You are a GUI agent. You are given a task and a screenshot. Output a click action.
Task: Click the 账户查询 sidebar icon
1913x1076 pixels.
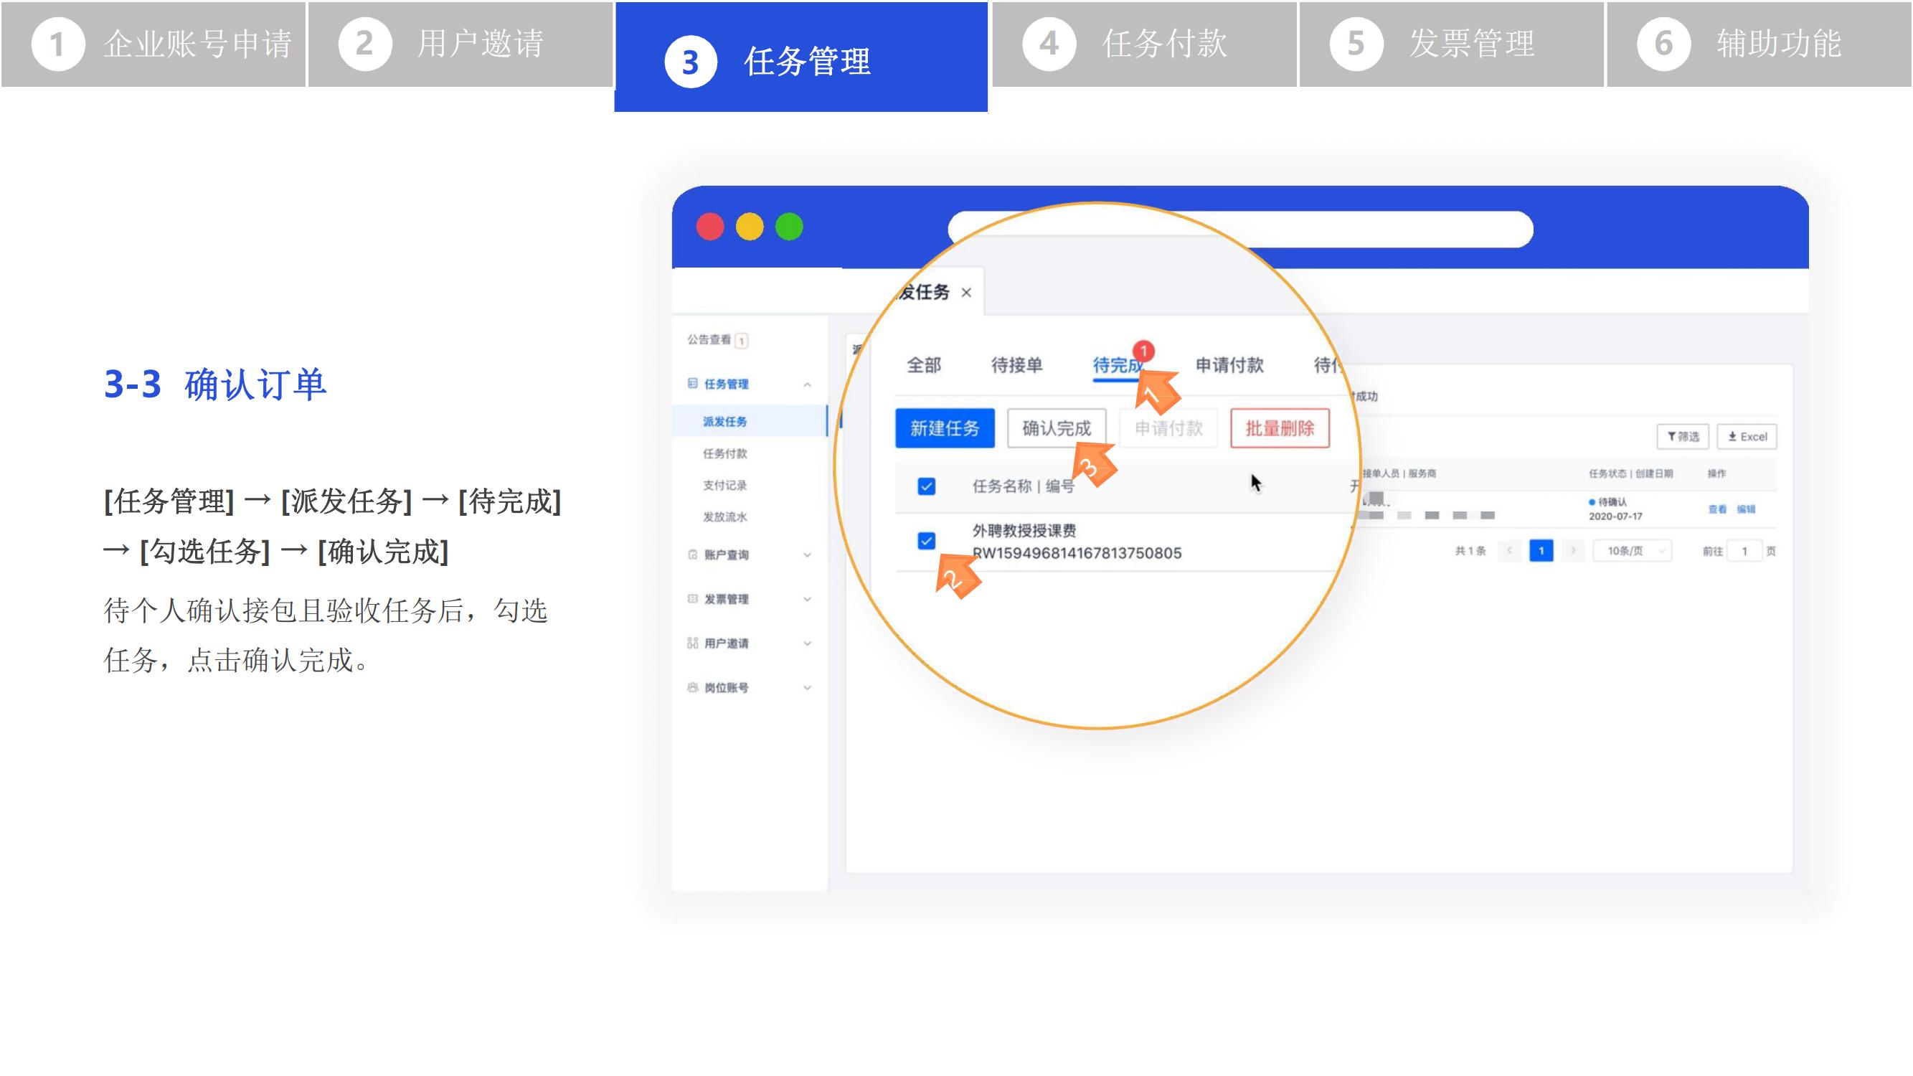coord(692,554)
